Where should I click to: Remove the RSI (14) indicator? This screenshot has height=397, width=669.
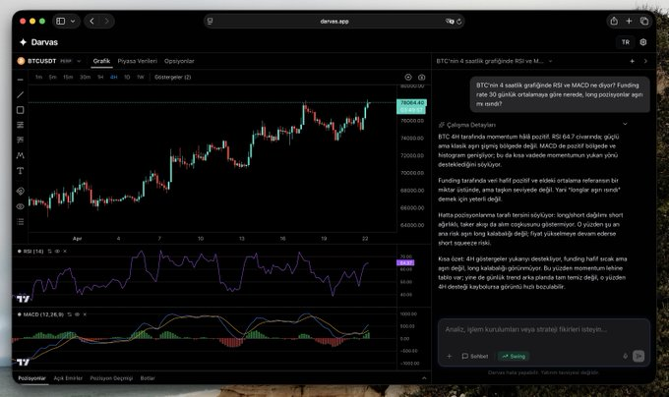(65, 252)
